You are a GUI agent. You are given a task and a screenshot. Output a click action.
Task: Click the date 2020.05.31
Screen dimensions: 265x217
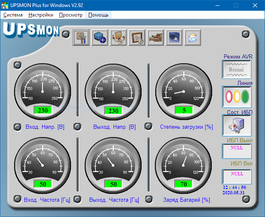[234, 193]
